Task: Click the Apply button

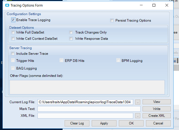Action: click(x=104, y=123)
